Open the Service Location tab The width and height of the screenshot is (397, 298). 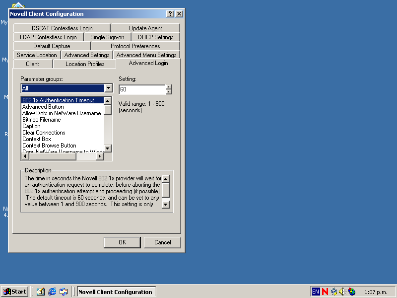tap(37, 55)
